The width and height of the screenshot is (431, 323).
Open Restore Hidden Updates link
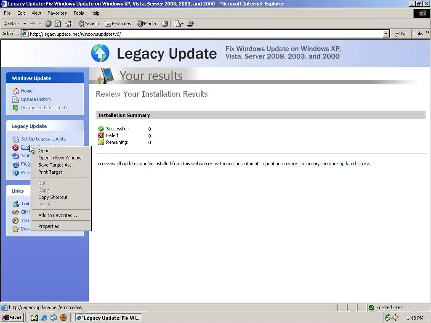point(45,108)
